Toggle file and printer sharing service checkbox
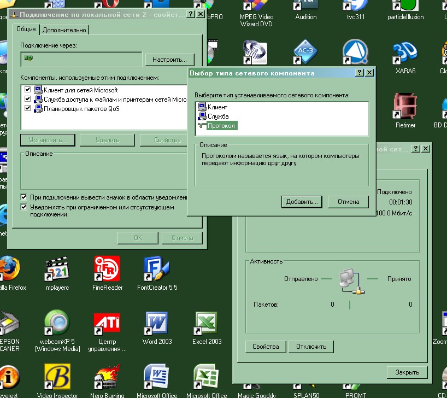The image size is (447, 398). [27, 99]
